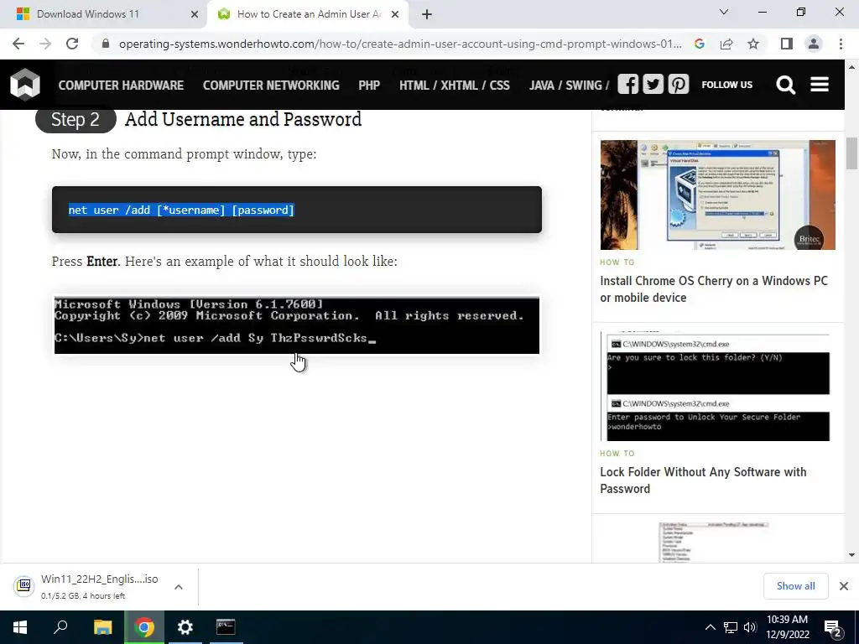Screen dimensions: 859x644
Task: Open taskbar search
Action: tap(60, 627)
